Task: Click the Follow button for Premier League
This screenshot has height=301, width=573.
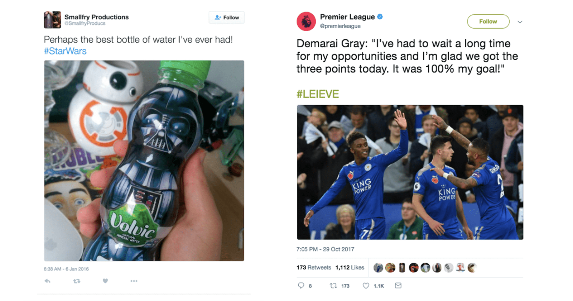Action: pos(488,21)
